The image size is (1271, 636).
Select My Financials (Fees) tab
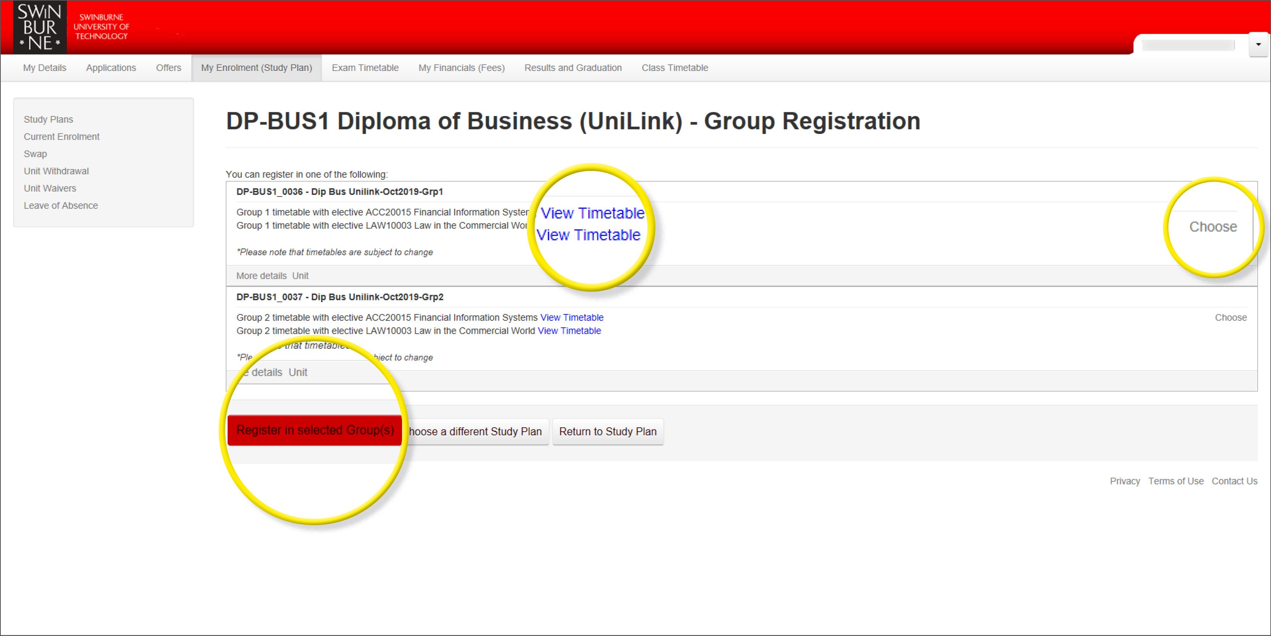click(461, 68)
